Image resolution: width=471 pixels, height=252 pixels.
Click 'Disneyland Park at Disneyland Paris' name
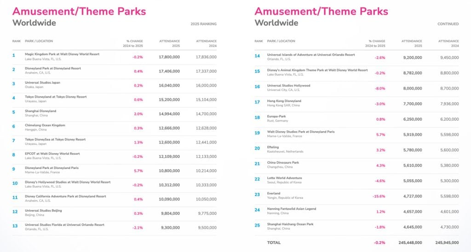tap(52, 168)
